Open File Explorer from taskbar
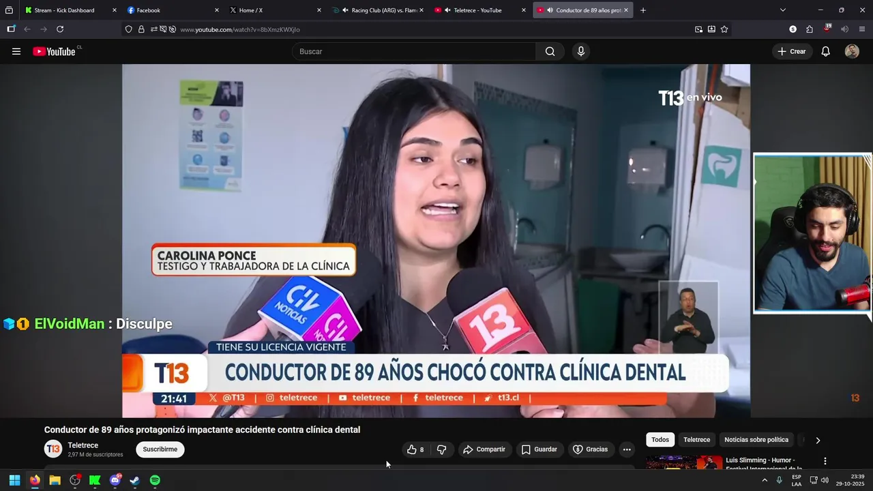This screenshot has height=491, width=873. point(55,480)
